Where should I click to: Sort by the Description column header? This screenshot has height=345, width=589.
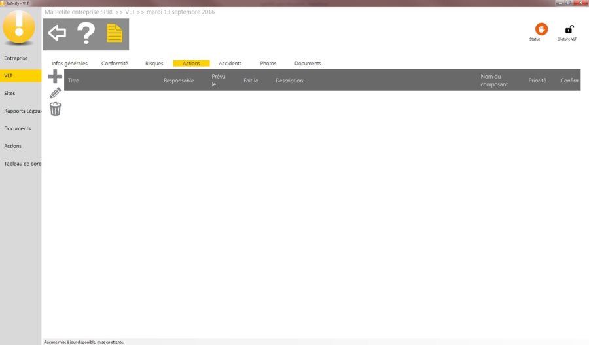(290, 81)
